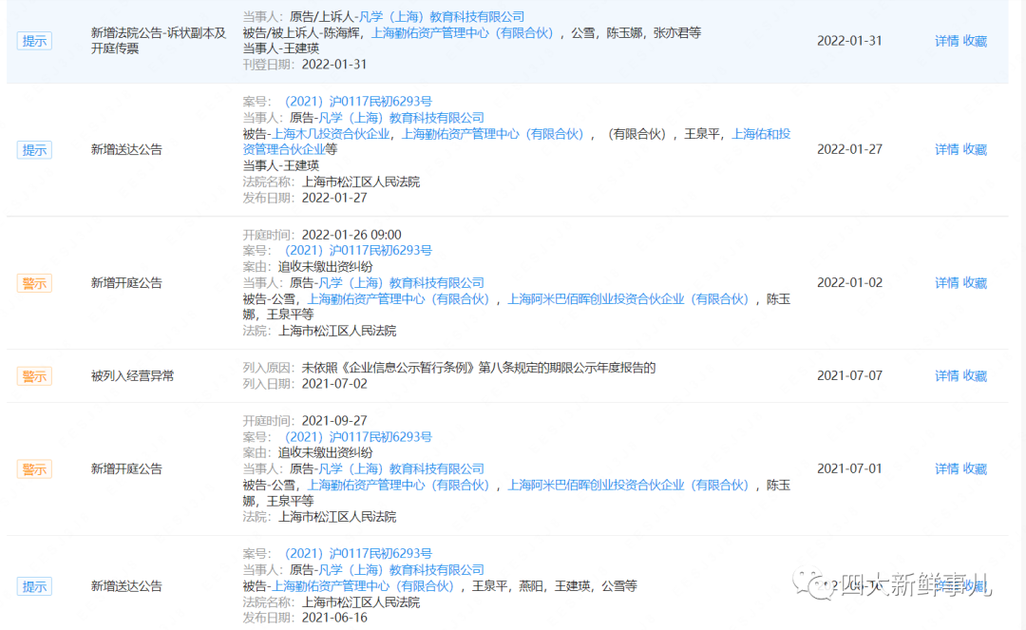The width and height of the screenshot is (1026, 630).
Task: View 详情 of the 2022-01-02 开庭公告
Action: click(x=946, y=283)
